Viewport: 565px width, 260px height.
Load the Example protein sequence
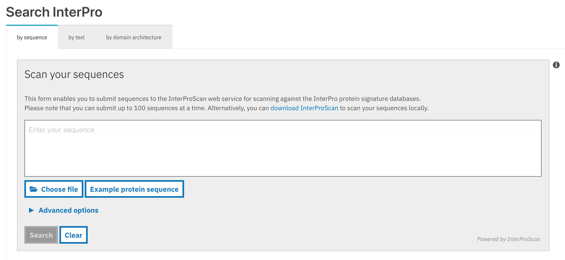pos(134,189)
